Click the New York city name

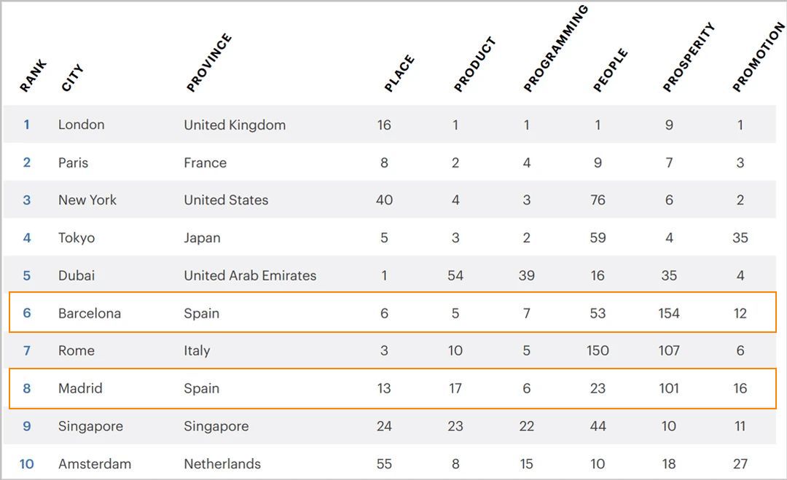point(87,200)
